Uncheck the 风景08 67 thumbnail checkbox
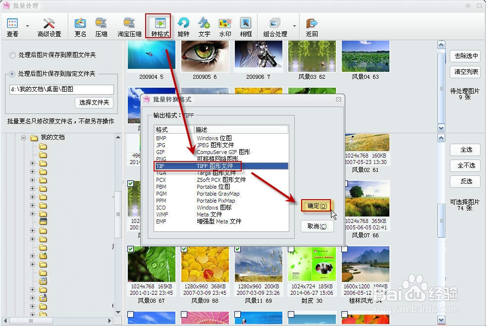The height and width of the screenshot is (326, 486). 130,249
